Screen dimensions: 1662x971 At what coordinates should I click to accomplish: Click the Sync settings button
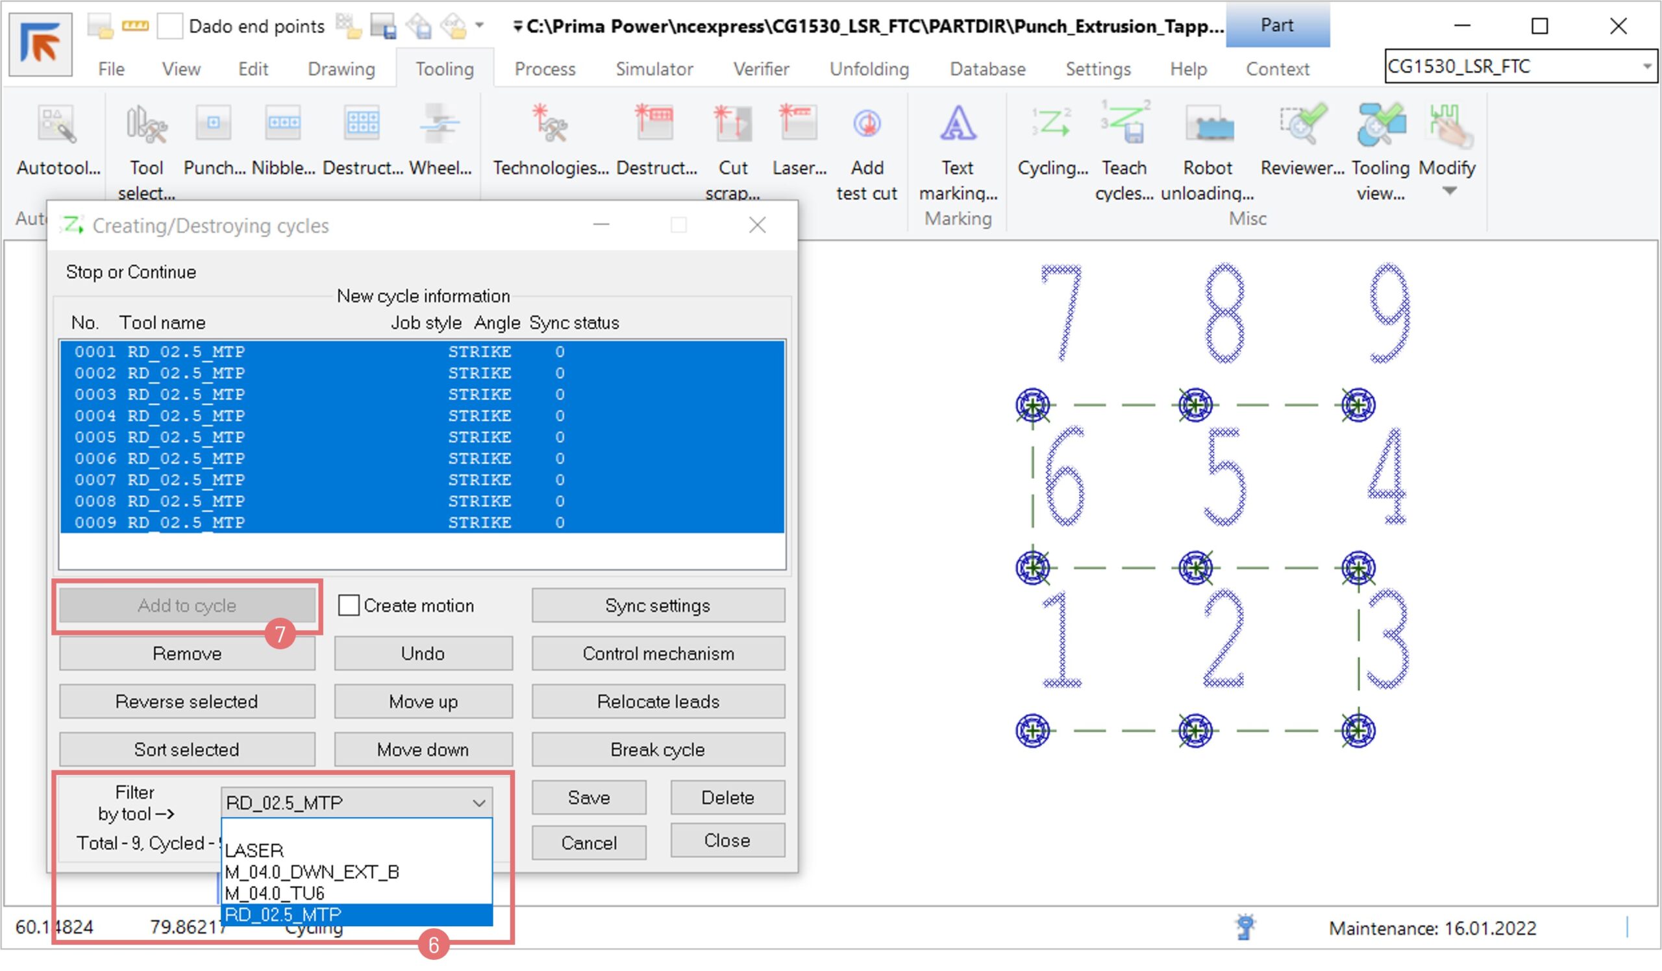[658, 605]
